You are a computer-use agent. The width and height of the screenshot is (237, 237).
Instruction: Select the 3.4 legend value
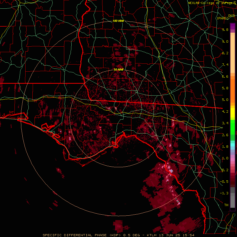click(225, 123)
